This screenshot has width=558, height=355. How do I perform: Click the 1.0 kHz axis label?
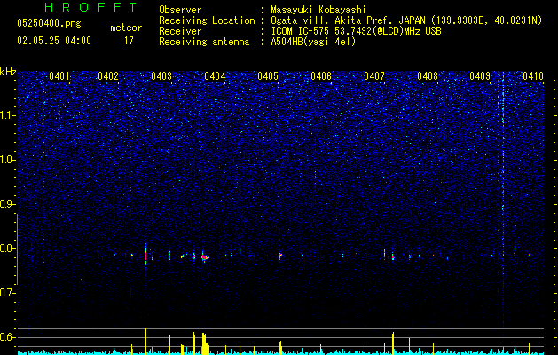(7, 160)
